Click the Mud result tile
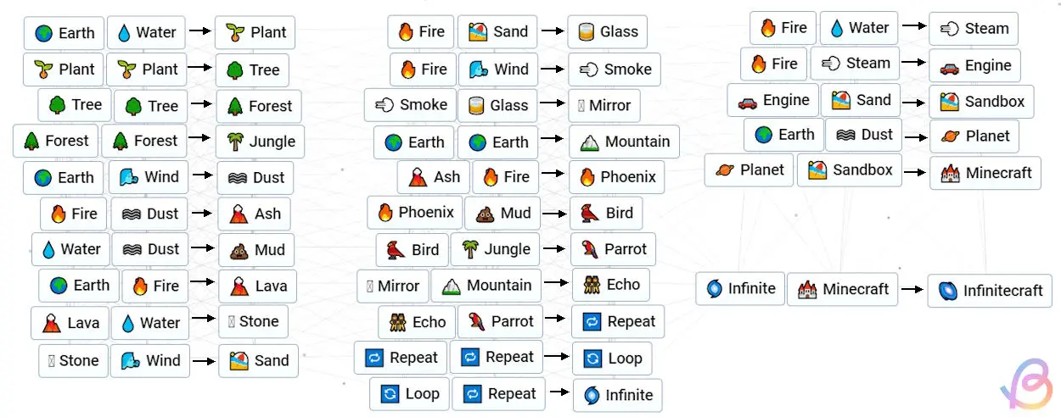This screenshot has width=1061, height=417. coord(257,251)
